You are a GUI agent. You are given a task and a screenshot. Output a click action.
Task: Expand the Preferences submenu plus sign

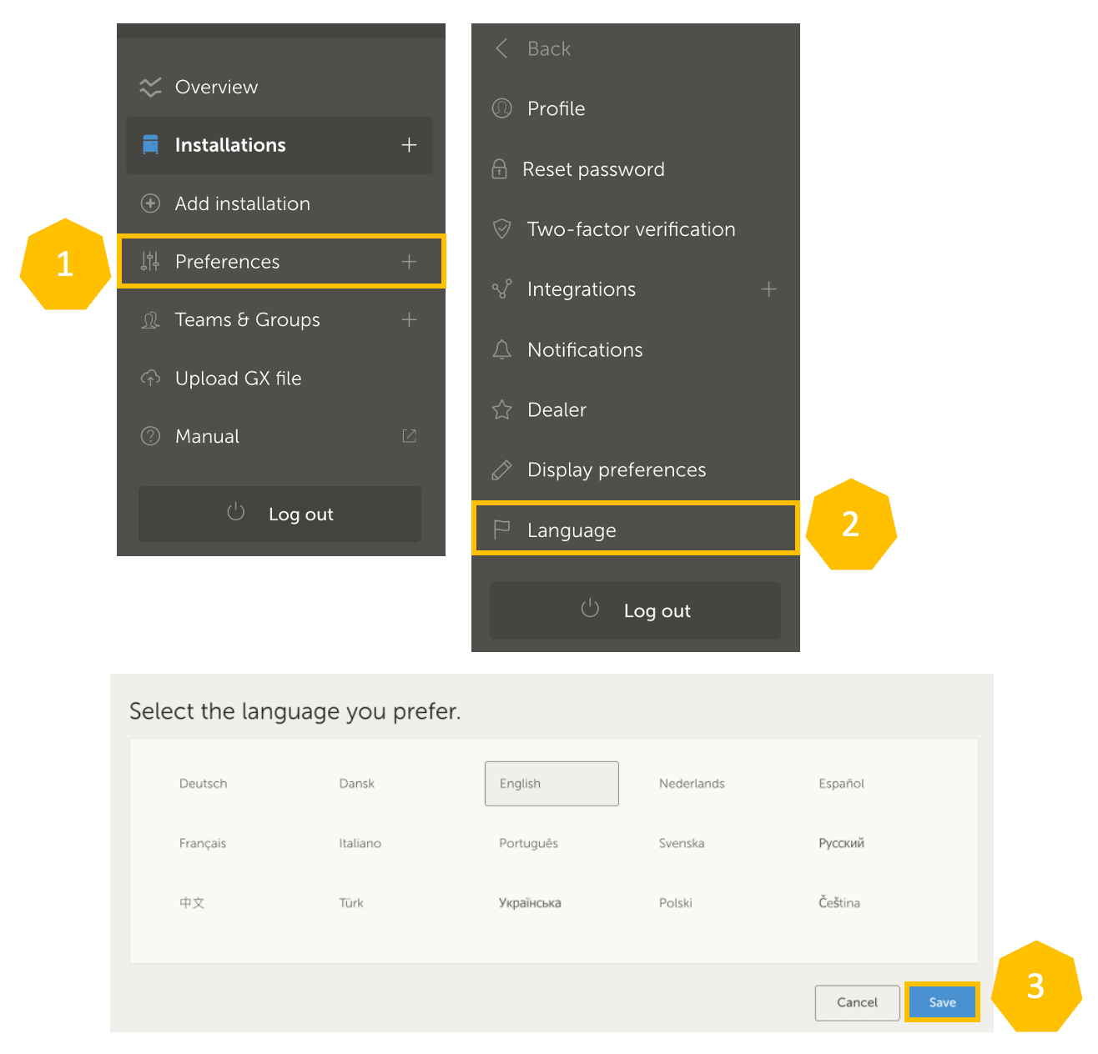(409, 261)
